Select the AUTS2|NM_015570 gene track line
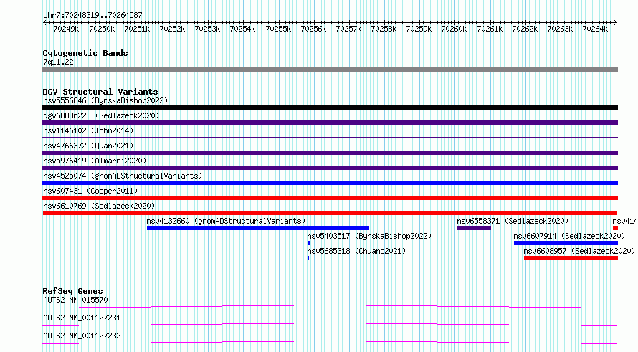 click(330, 306)
